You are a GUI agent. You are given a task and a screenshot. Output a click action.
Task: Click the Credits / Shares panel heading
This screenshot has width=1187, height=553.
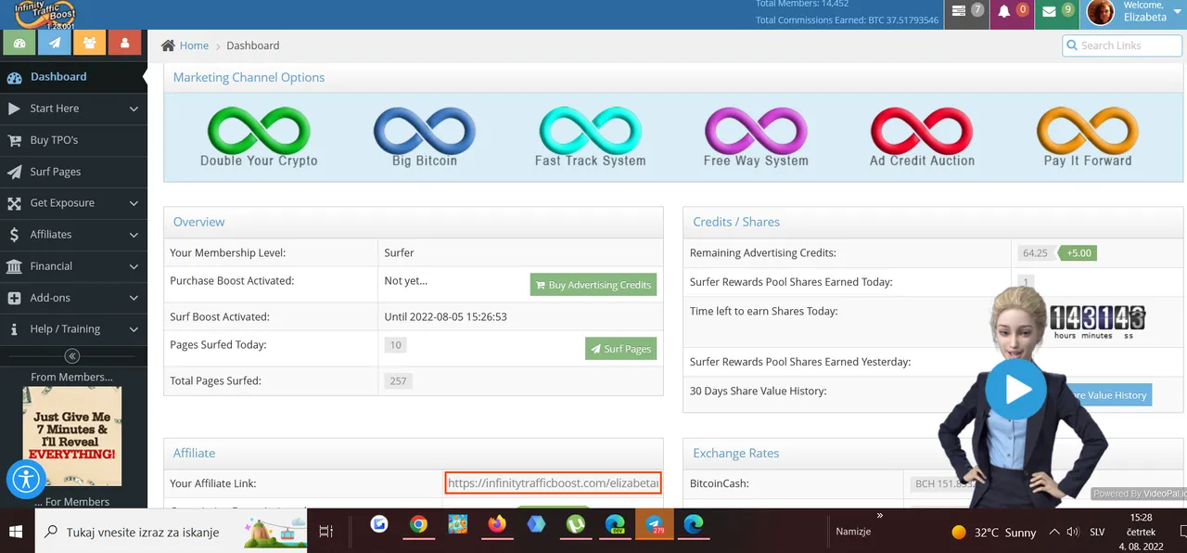[736, 222]
